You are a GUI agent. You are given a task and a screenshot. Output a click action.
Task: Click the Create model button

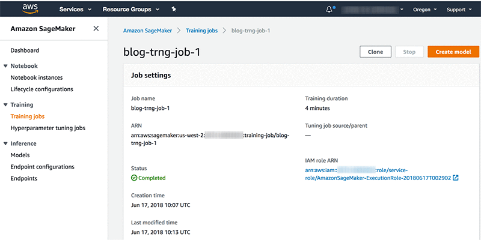pos(453,52)
